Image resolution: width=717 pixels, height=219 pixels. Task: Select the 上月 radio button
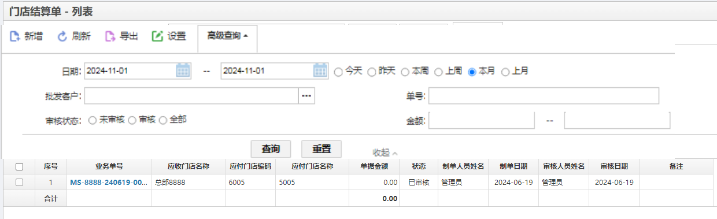click(x=505, y=72)
